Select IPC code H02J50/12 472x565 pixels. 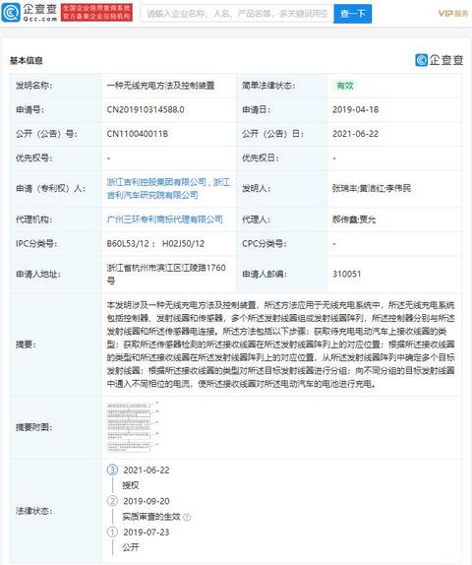(x=183, y=243)
